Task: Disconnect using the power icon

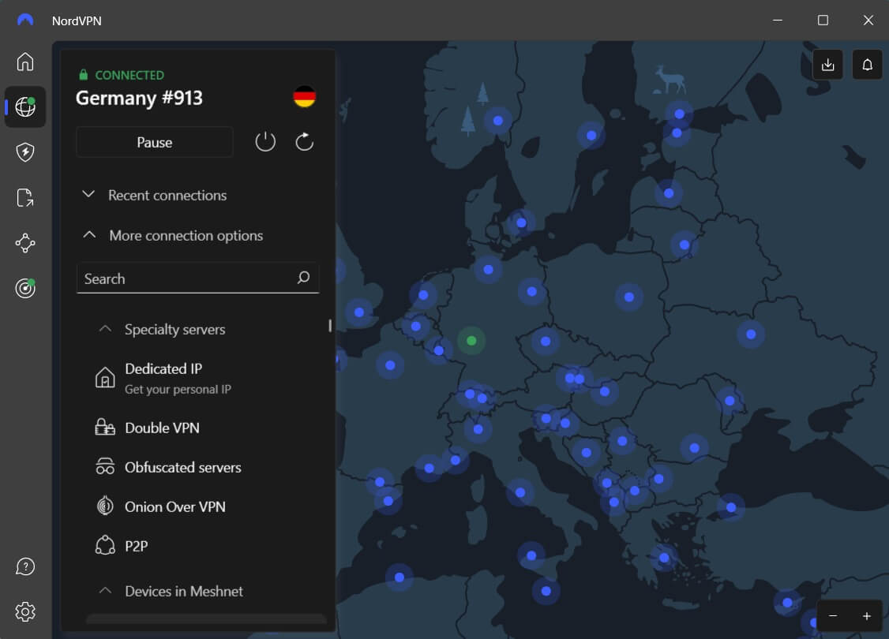Action: point(265,141)
